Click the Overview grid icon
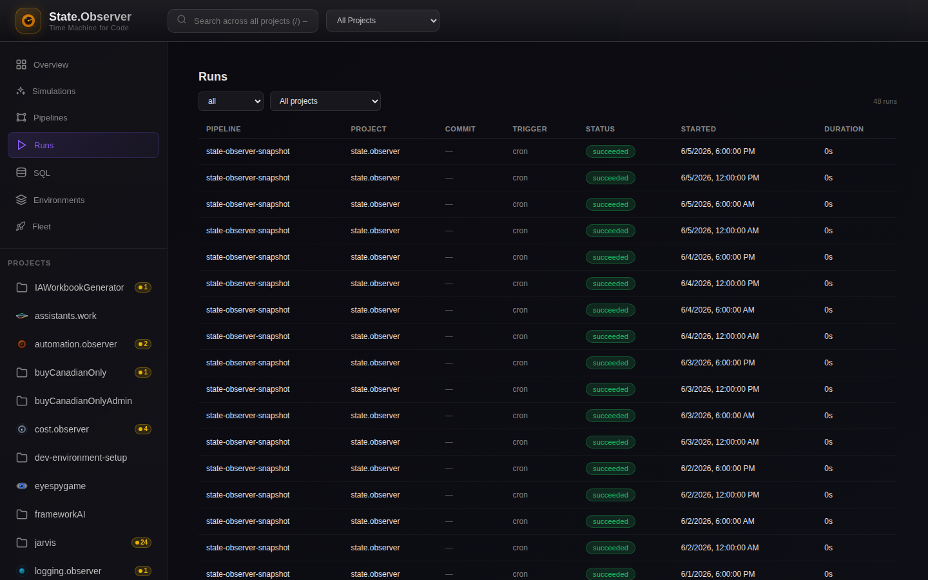Viewport: 928px width, 580px height. pos(21,64)
